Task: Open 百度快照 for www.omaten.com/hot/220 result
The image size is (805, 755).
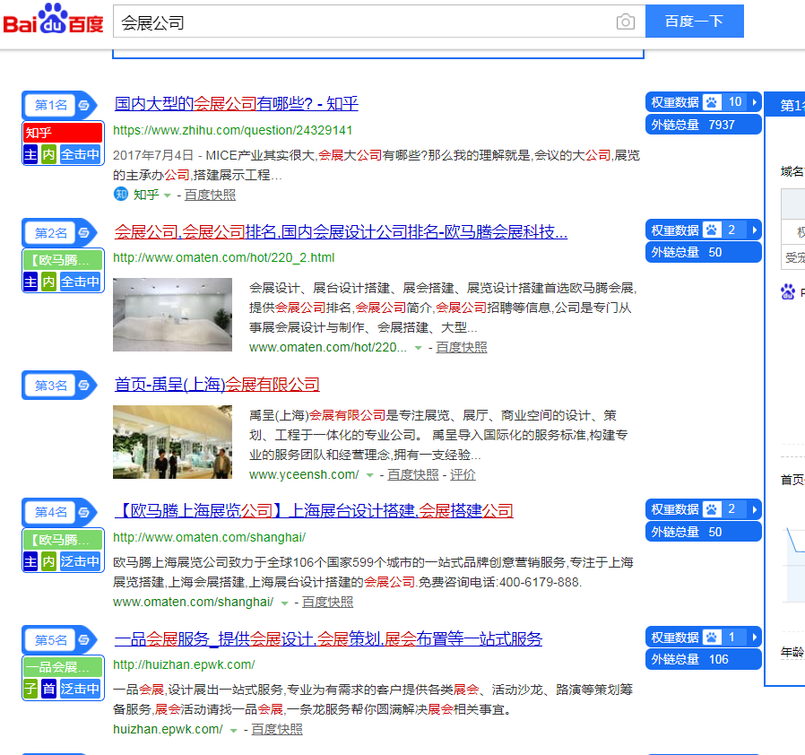Action: (462, 348)
